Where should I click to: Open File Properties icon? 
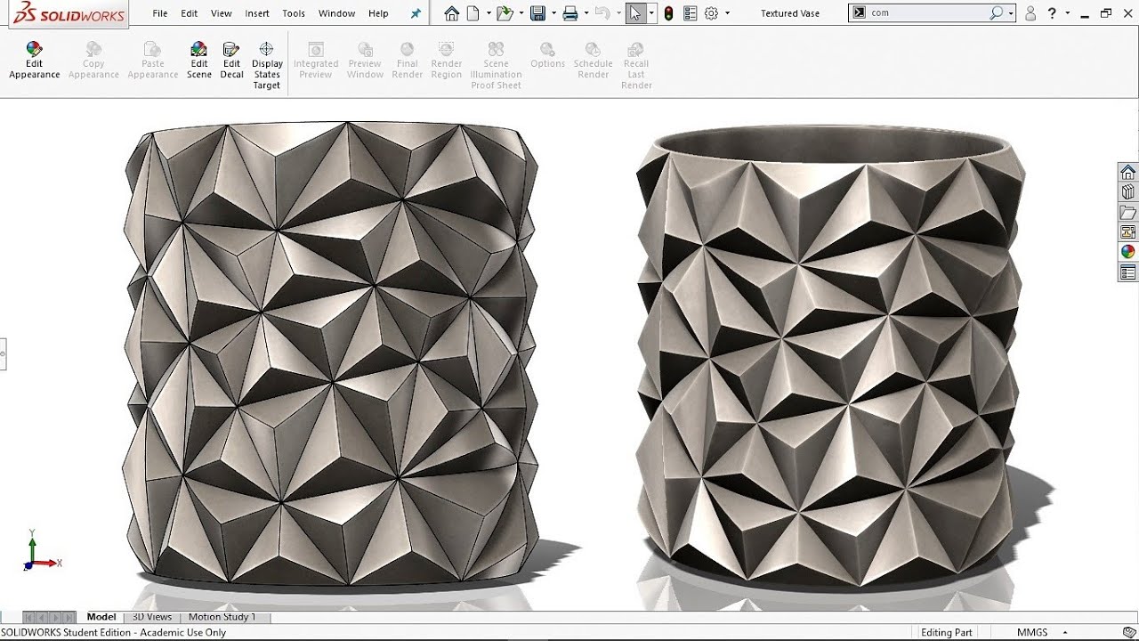click(x=691, y=13)
